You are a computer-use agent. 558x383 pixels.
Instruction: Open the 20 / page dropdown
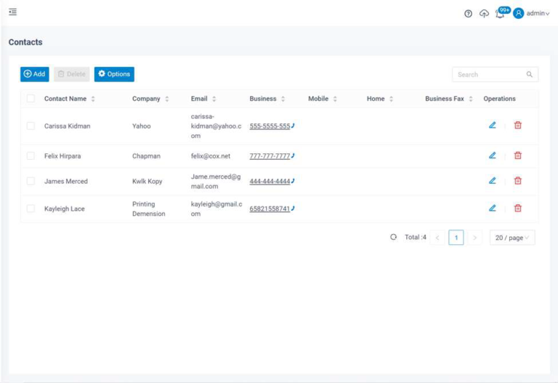[512, 238]
